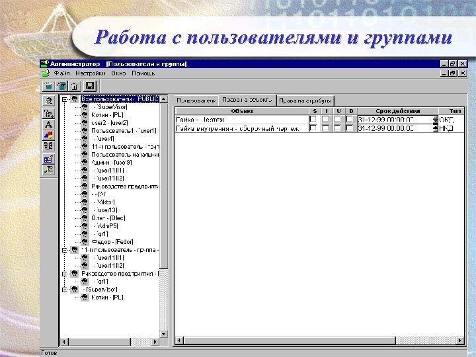Click the table horizontal scroll-right arrow
The image size is (476, 357).
460,340
